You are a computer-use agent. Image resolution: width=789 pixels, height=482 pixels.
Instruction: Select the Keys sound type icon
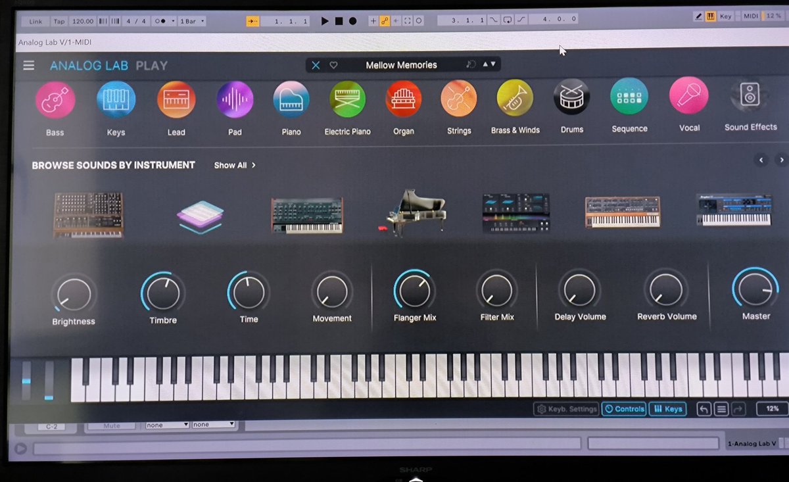(116, 101)
